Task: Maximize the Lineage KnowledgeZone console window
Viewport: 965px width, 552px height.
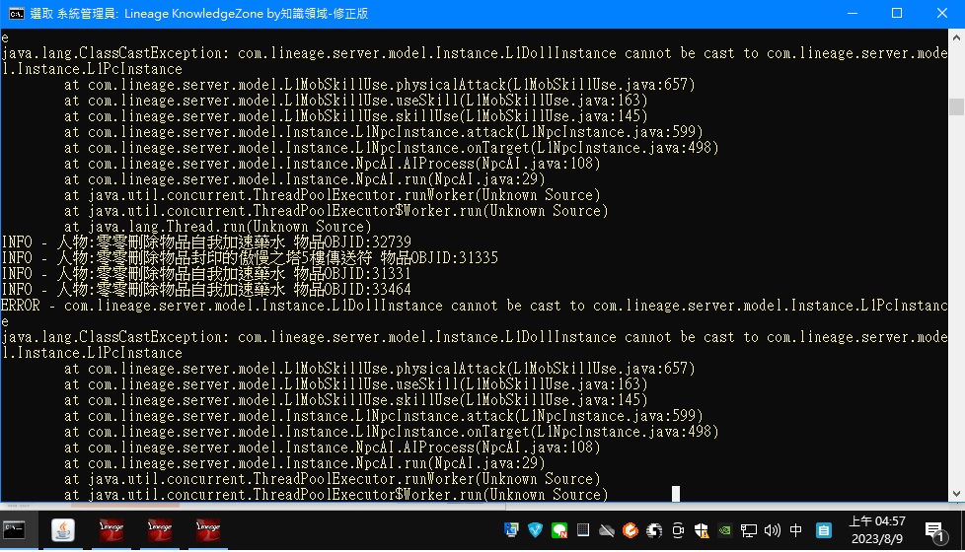Action: [x=897, y=14]
